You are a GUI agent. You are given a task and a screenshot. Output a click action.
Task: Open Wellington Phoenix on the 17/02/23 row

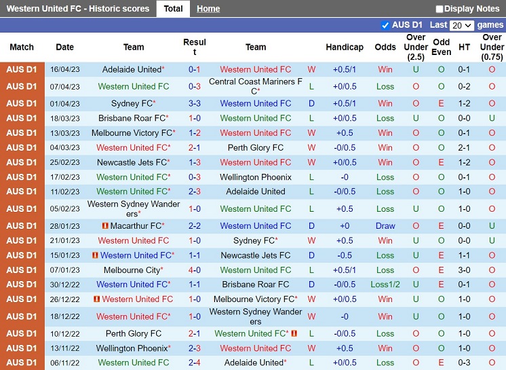pyautogui.click(x=256, y=177)
